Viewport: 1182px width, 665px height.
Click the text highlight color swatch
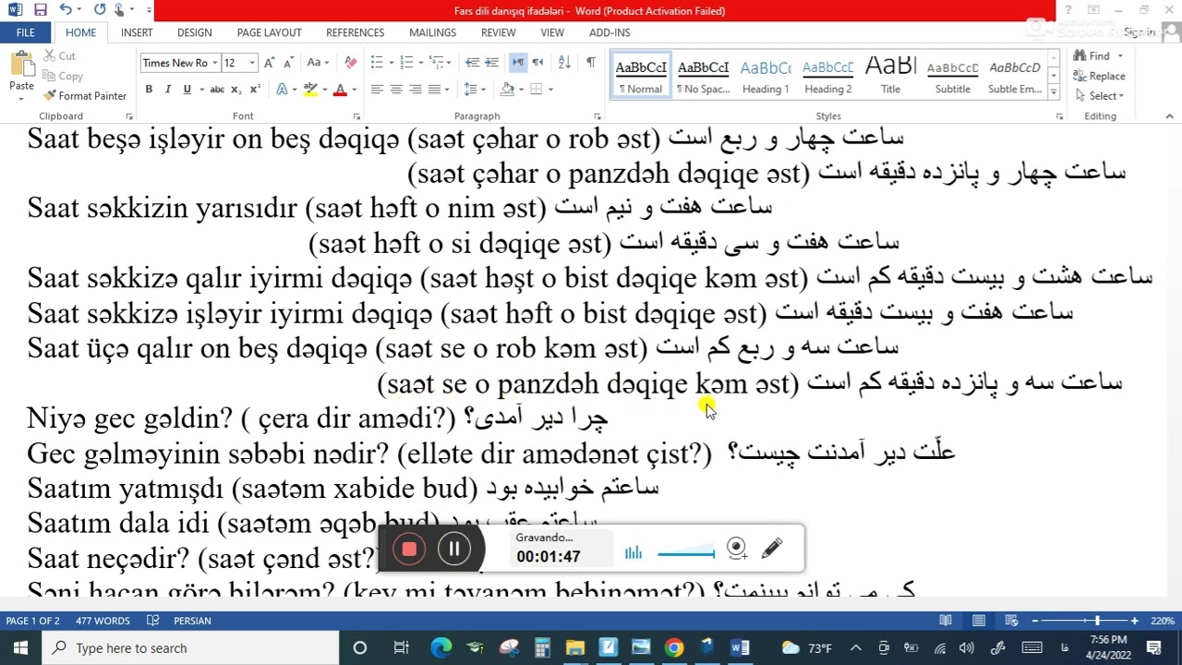(310, 90)
